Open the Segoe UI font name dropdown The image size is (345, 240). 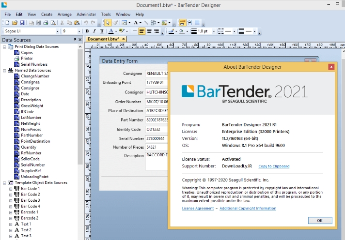point(57,31)
